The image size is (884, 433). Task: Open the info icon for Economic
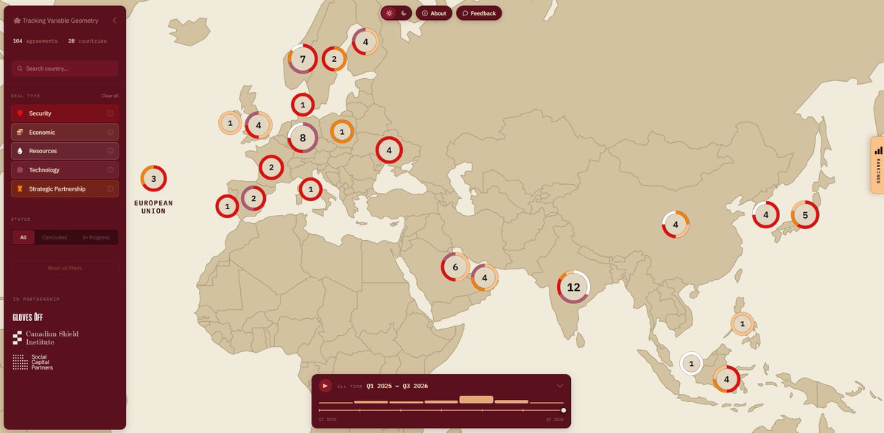pyautogui.click(x=110, y=132)
